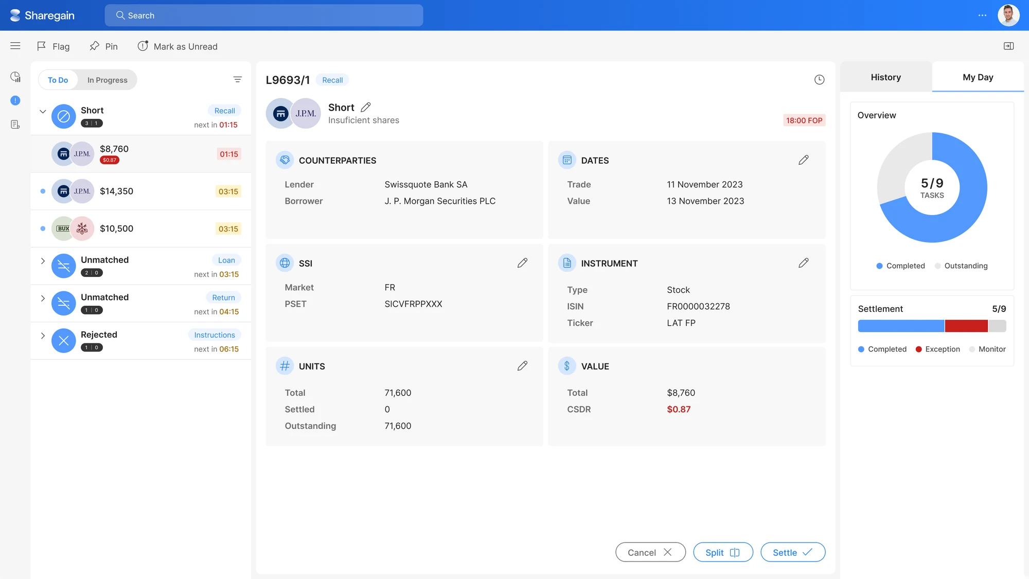Open the reports chart sidebar icon
This screenshot has height=579, width=1029.
(15, 77)
